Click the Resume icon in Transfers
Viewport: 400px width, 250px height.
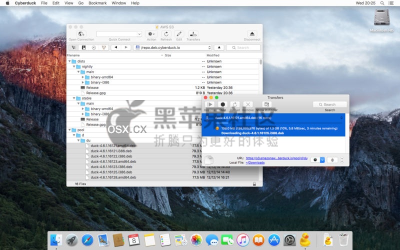click(x=209, y=104)
